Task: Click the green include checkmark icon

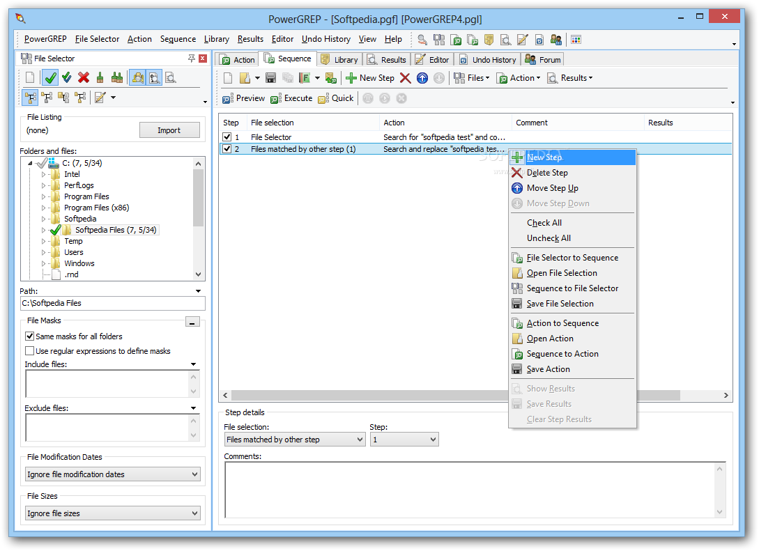Action: pos(50,77)
